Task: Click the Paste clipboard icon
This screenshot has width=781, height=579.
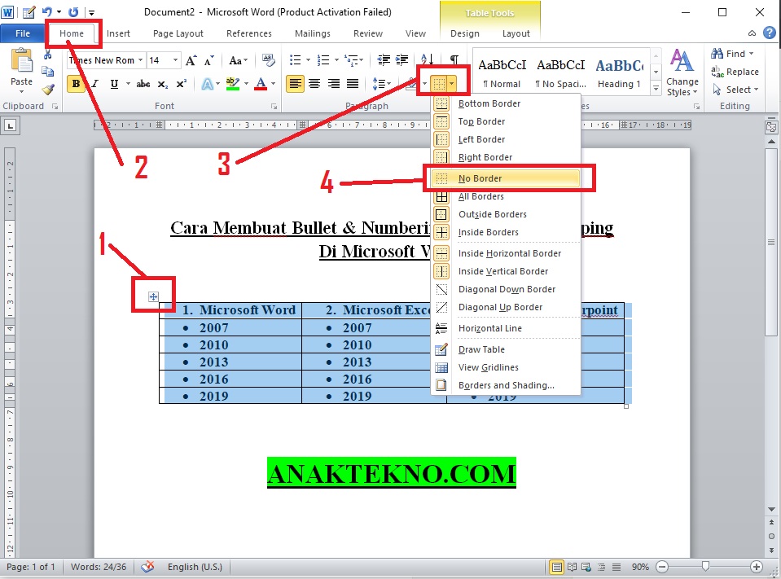Action: coord(21,62)
